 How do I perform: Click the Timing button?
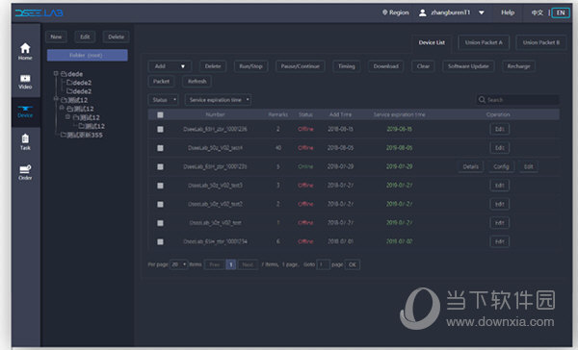click(x=347, y=66)
